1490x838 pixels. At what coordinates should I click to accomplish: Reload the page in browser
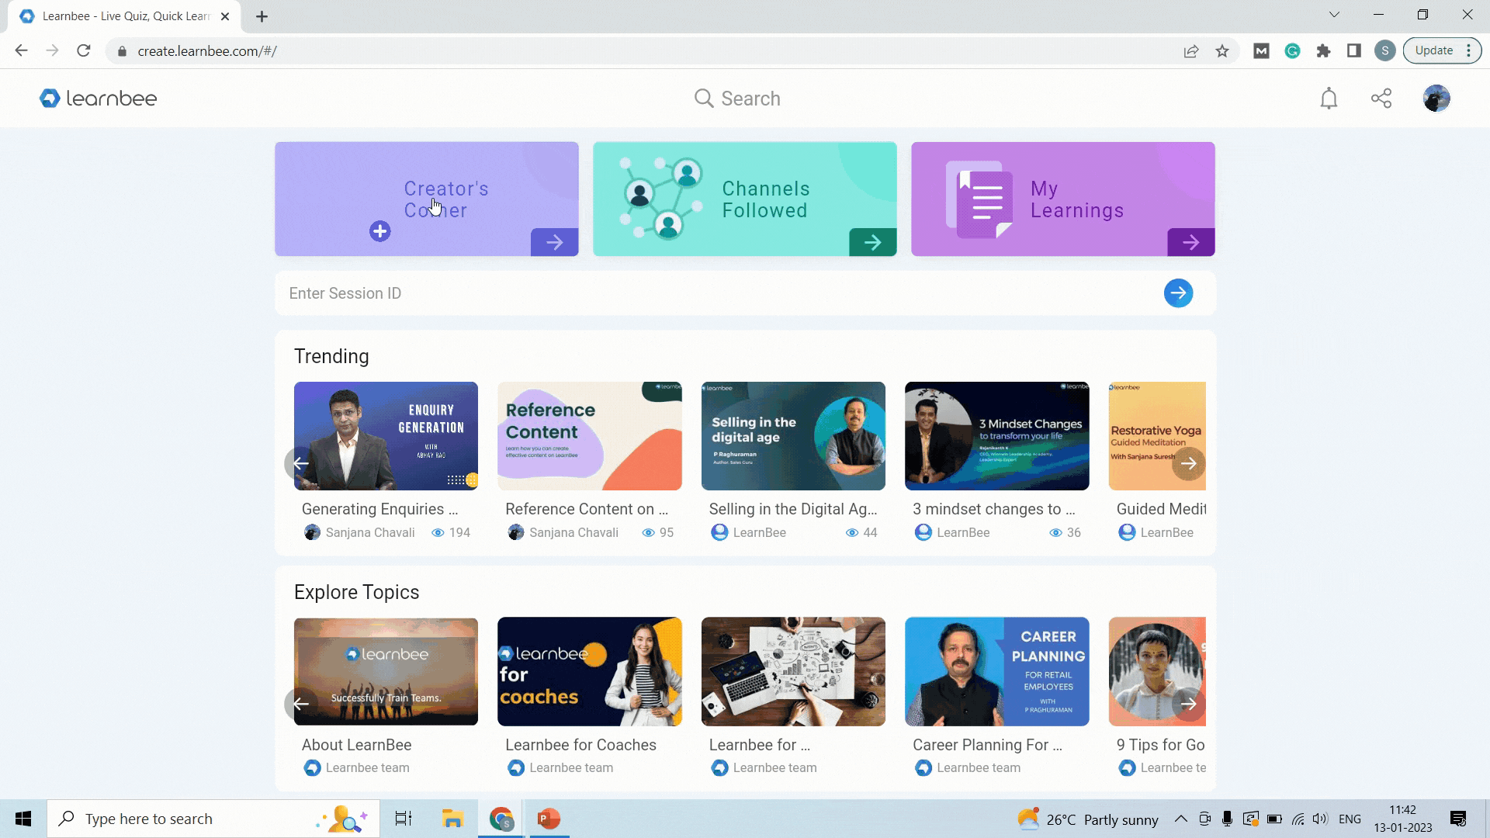[84, 51]
